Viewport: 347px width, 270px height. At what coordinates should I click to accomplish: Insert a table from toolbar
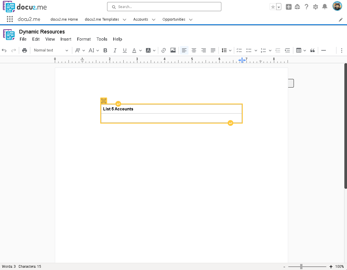pos(299,50)
